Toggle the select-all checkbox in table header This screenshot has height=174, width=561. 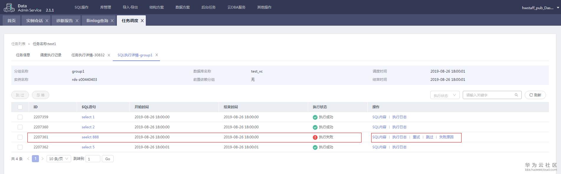tap(20, 107)
